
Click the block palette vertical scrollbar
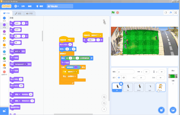43,36
